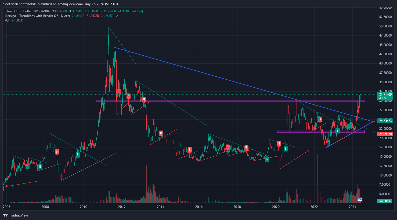Screen dimensions: 397x220
Task: Click the TradingView logo in bottom corner
Action: [x=15, y=215]
